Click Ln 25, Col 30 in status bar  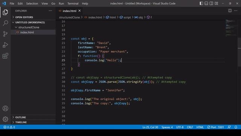coord(150,127)
